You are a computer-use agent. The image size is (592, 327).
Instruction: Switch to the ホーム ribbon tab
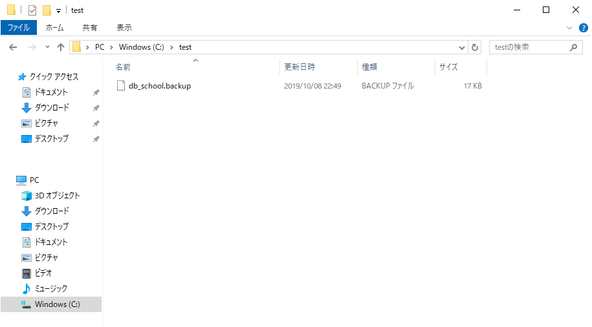click(55, 28)
